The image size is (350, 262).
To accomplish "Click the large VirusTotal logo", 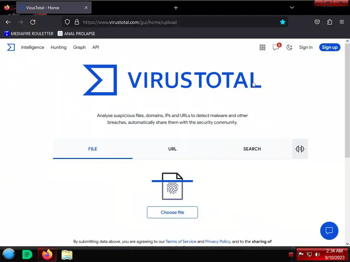I will tap(172, 80).
